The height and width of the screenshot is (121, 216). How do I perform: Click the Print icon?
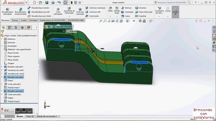click(53, 2)
